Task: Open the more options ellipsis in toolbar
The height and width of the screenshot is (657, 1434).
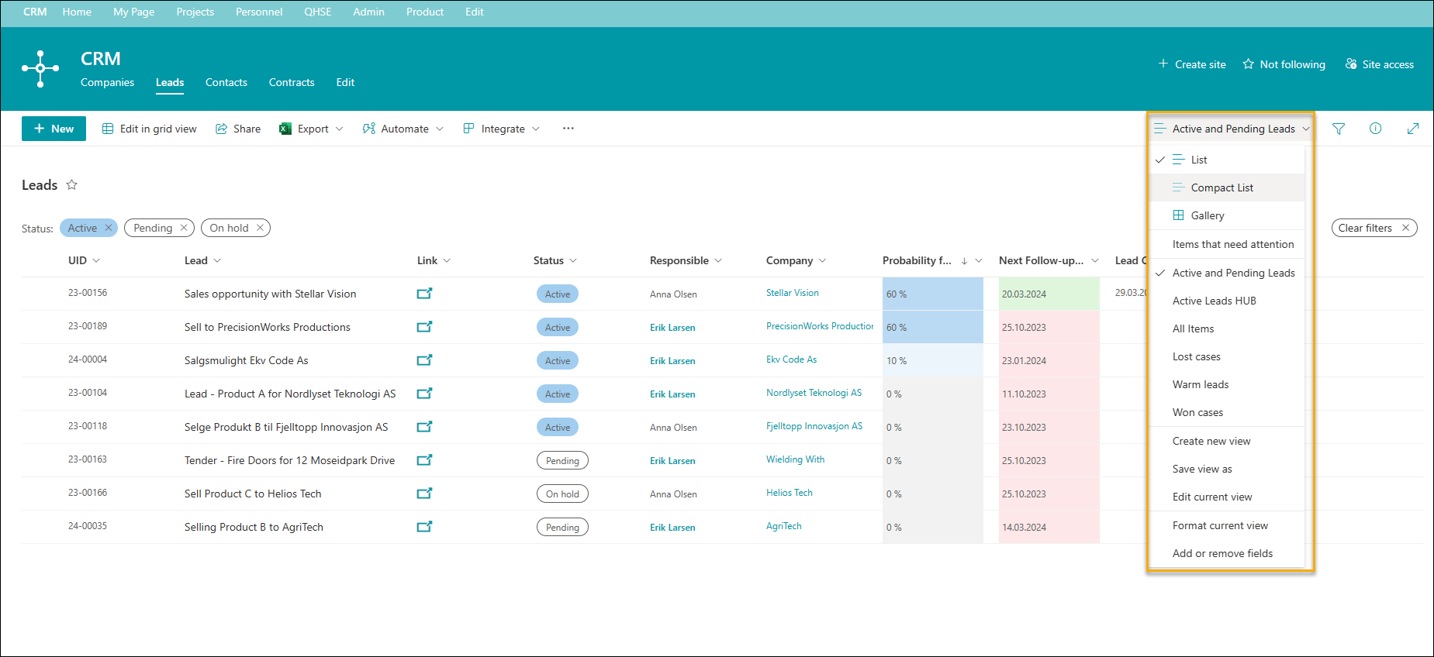Action: [x=568, y=129]
